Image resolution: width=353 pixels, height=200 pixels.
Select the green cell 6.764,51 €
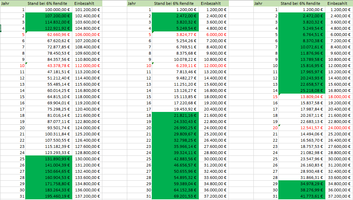point(302,35)
